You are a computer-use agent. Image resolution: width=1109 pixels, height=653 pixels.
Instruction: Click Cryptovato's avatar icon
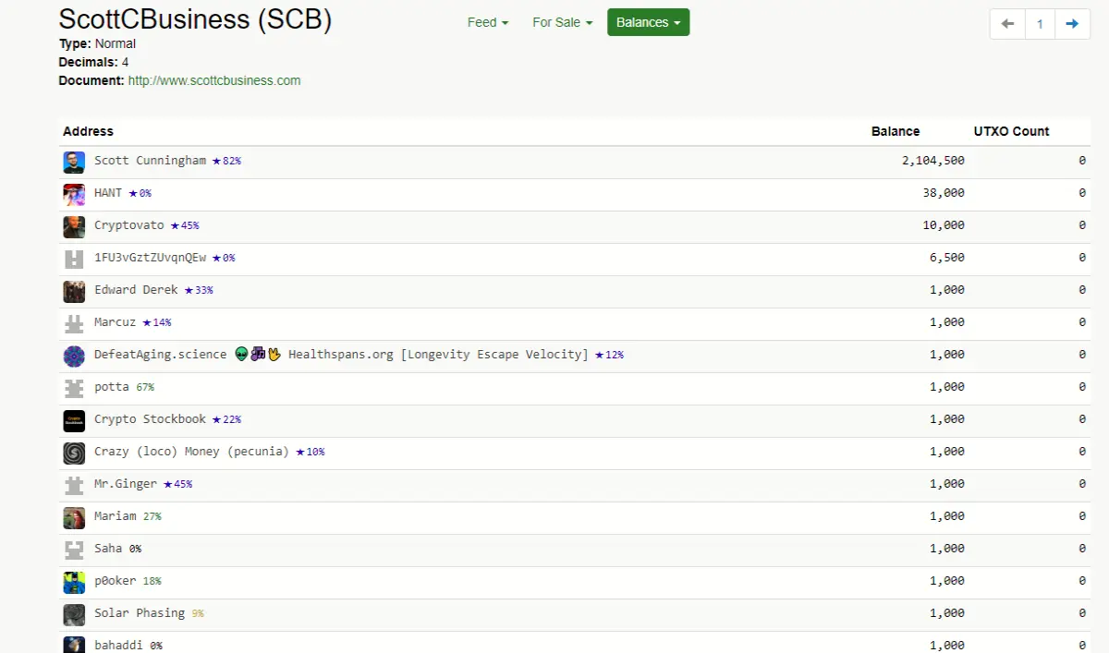pos(74,227)
